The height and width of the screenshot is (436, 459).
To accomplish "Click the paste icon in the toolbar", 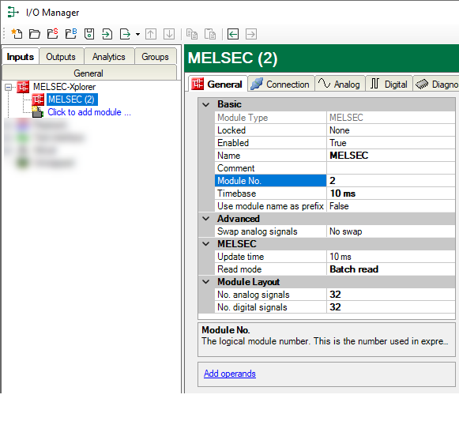I will coord(210,34).
